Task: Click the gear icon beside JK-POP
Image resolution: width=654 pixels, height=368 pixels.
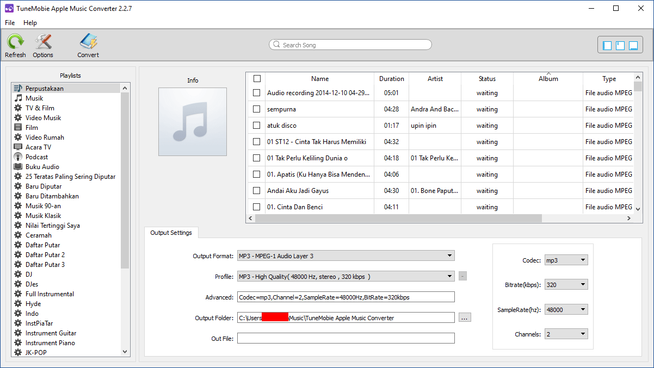Action: (18, 352)
